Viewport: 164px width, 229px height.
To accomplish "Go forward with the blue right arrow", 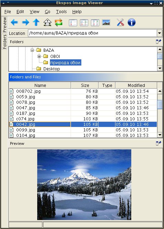I will pyautogui.click(x=25, y=22).
